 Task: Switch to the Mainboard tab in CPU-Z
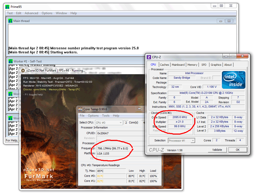(178, 65)
